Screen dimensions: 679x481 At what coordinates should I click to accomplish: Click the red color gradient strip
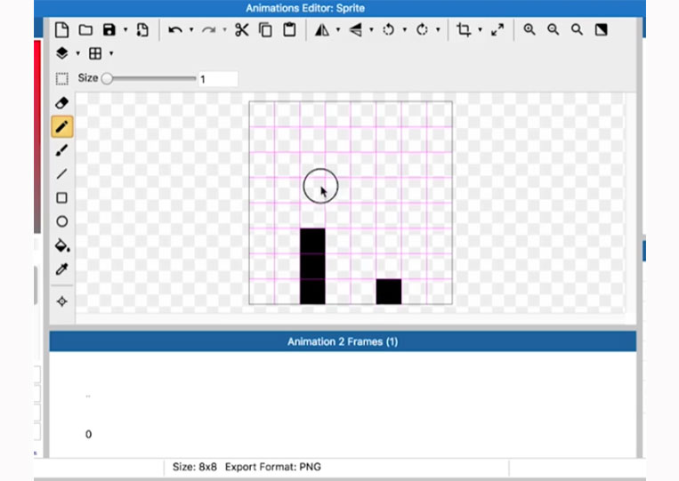pos(37,136)
